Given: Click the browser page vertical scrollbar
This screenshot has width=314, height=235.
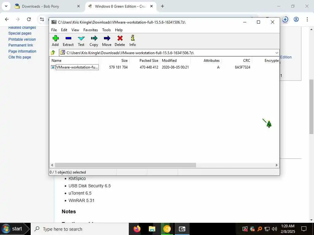Looking at the screenshot, I should click(x=311, y=106).
